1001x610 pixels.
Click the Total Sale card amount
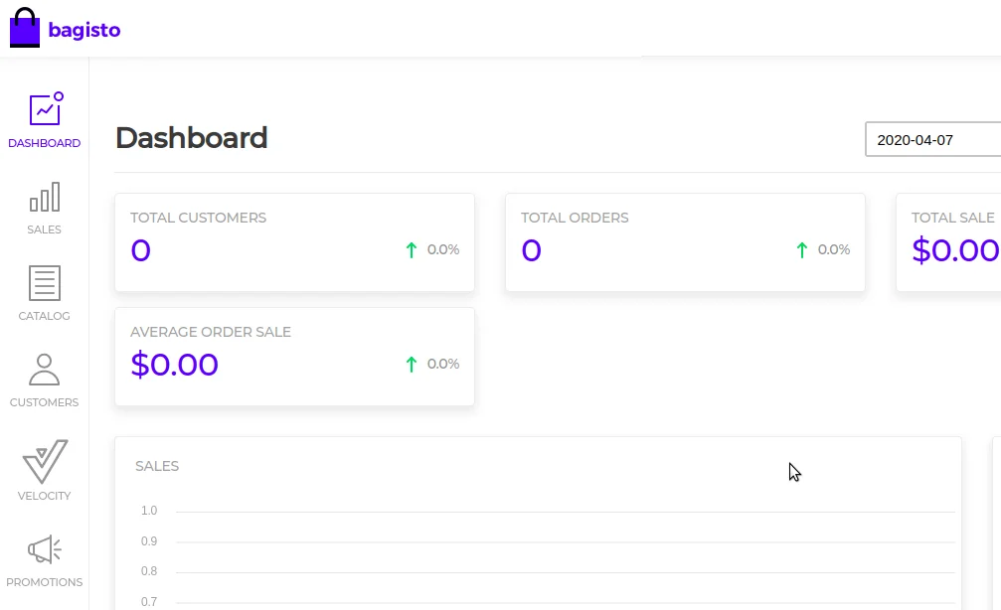pos(955,250)
